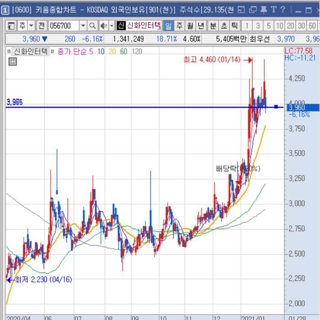
Task: Click the 전 button beside stock code
Action: pyautogui.click(x=42, y=26)
